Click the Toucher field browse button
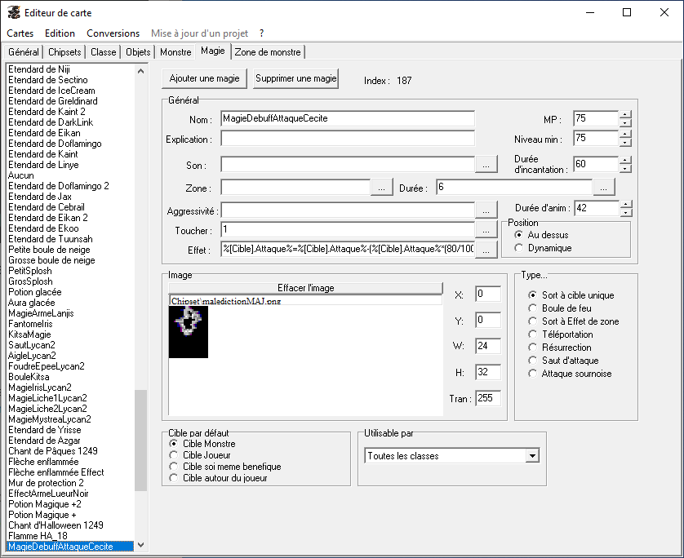684x558 pixels. [486, 230]
